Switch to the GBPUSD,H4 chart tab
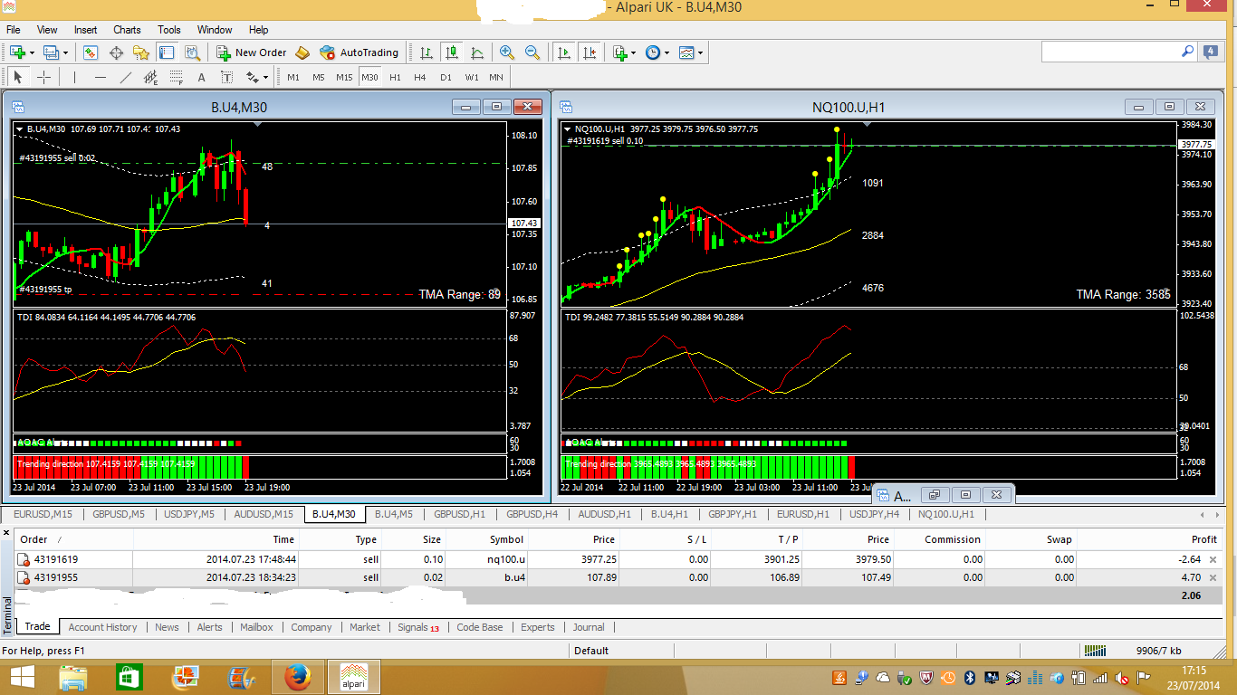 (x=532, y=514)
